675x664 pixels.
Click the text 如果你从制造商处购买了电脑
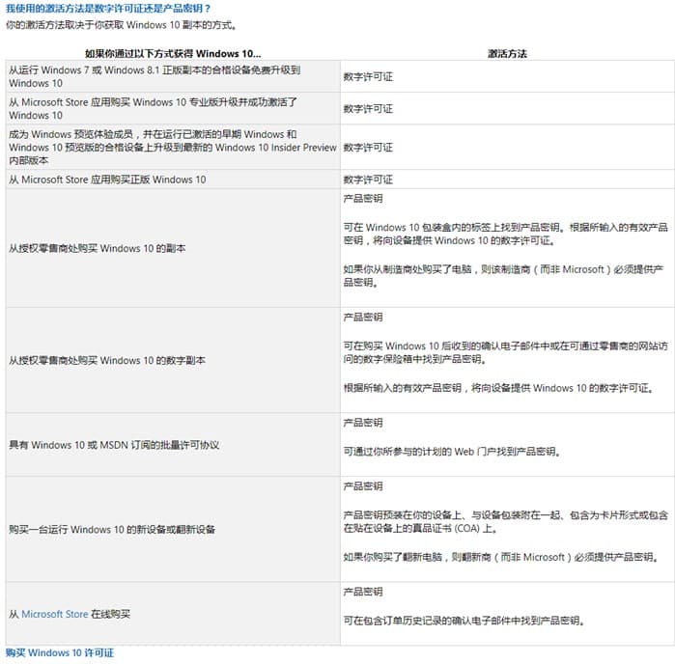point(504,276)
